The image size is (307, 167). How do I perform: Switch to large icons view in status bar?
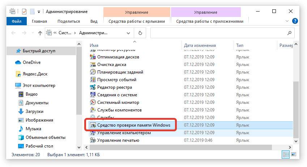click(293, 154)
